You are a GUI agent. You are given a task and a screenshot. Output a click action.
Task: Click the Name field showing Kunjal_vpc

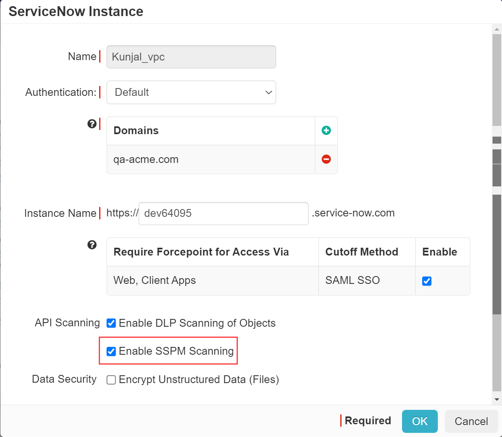[x=191, y=56]
